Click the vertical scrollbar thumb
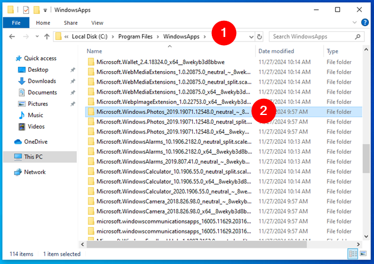This screenshot has width=374, height=264. [366, 158]
